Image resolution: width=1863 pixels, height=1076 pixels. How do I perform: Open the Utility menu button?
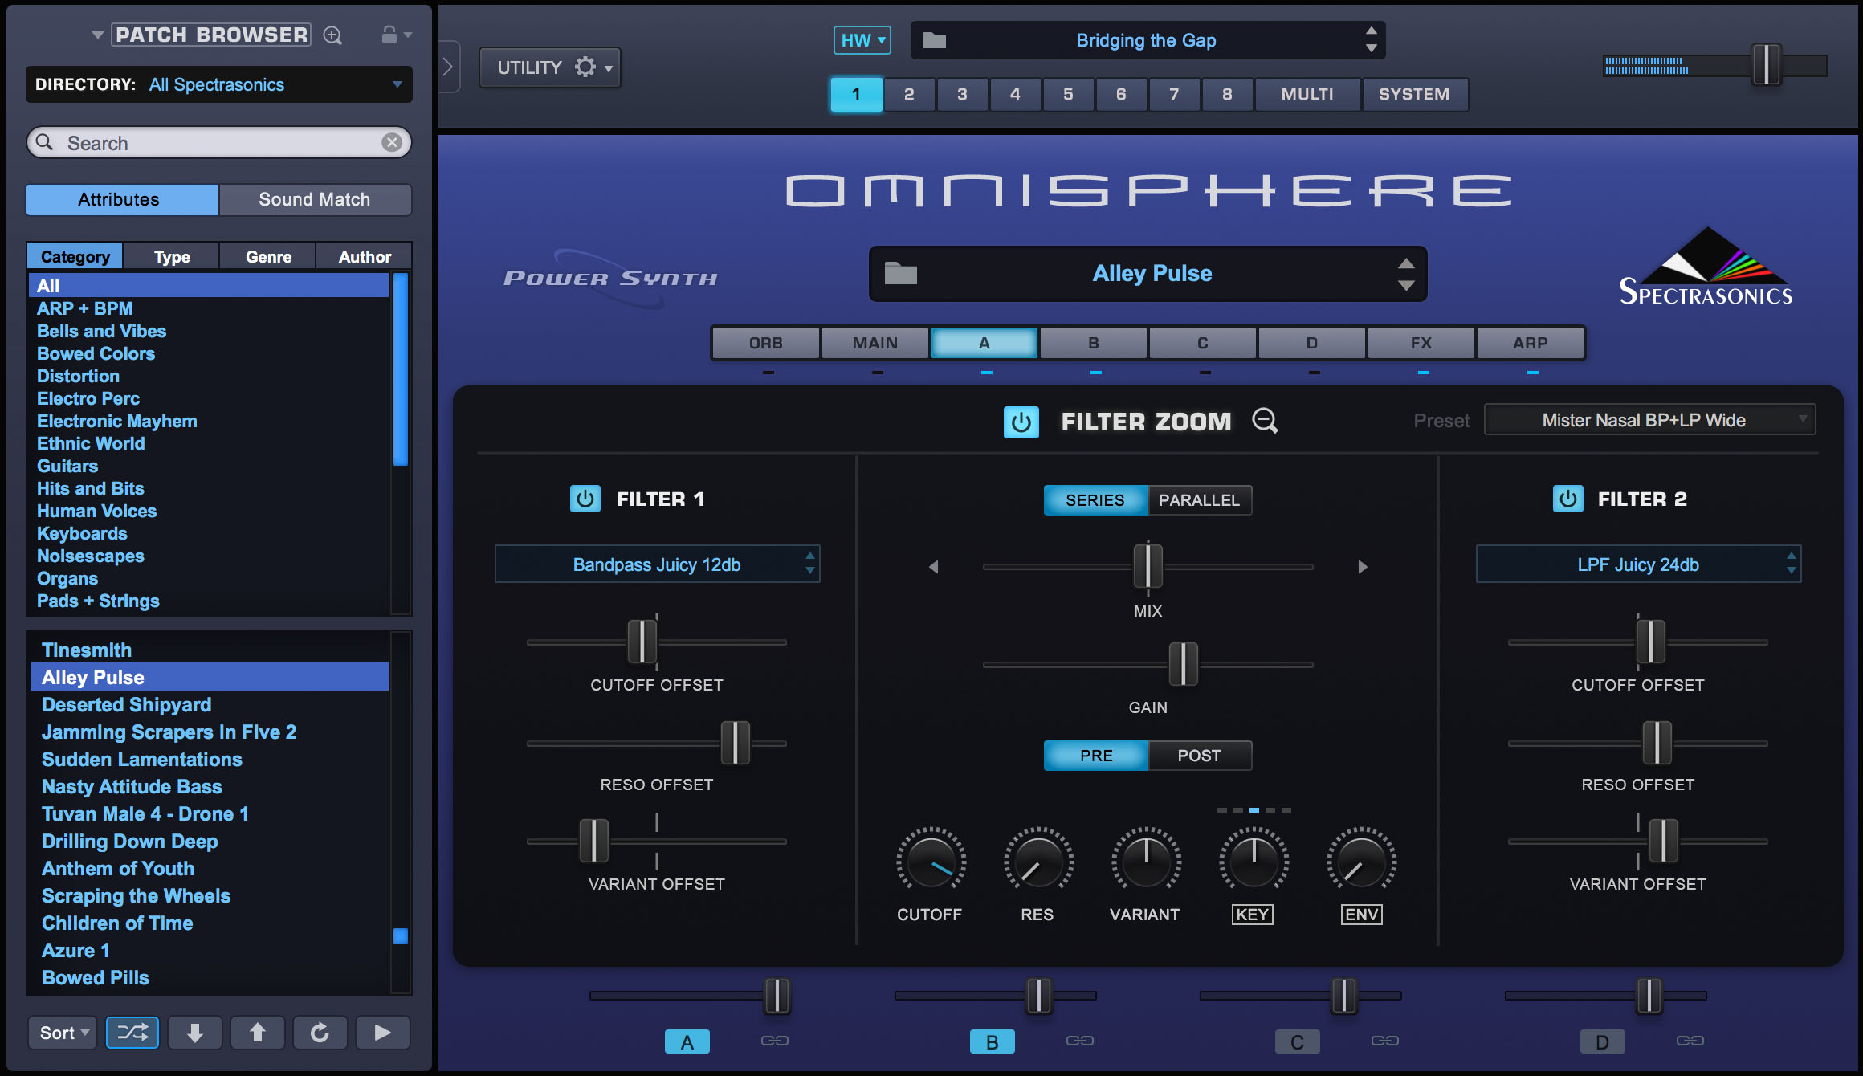[x=550, y=67]
